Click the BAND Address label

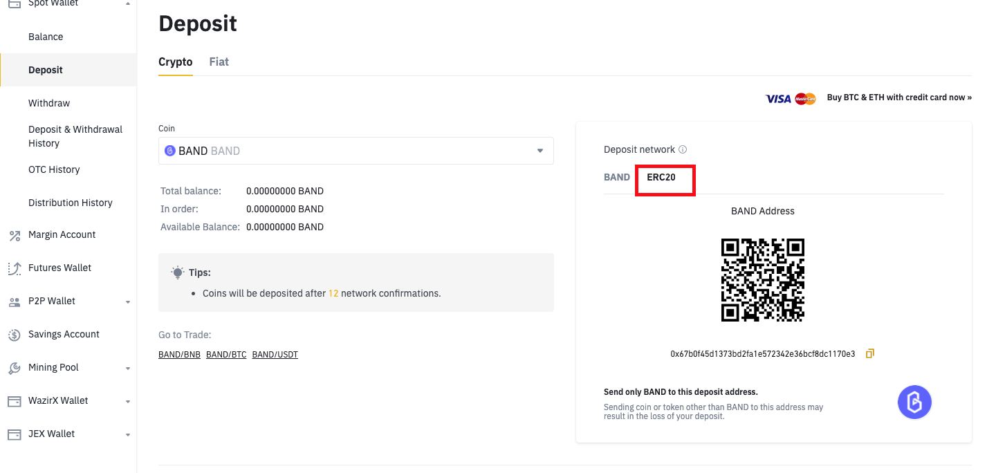(763, 211)
